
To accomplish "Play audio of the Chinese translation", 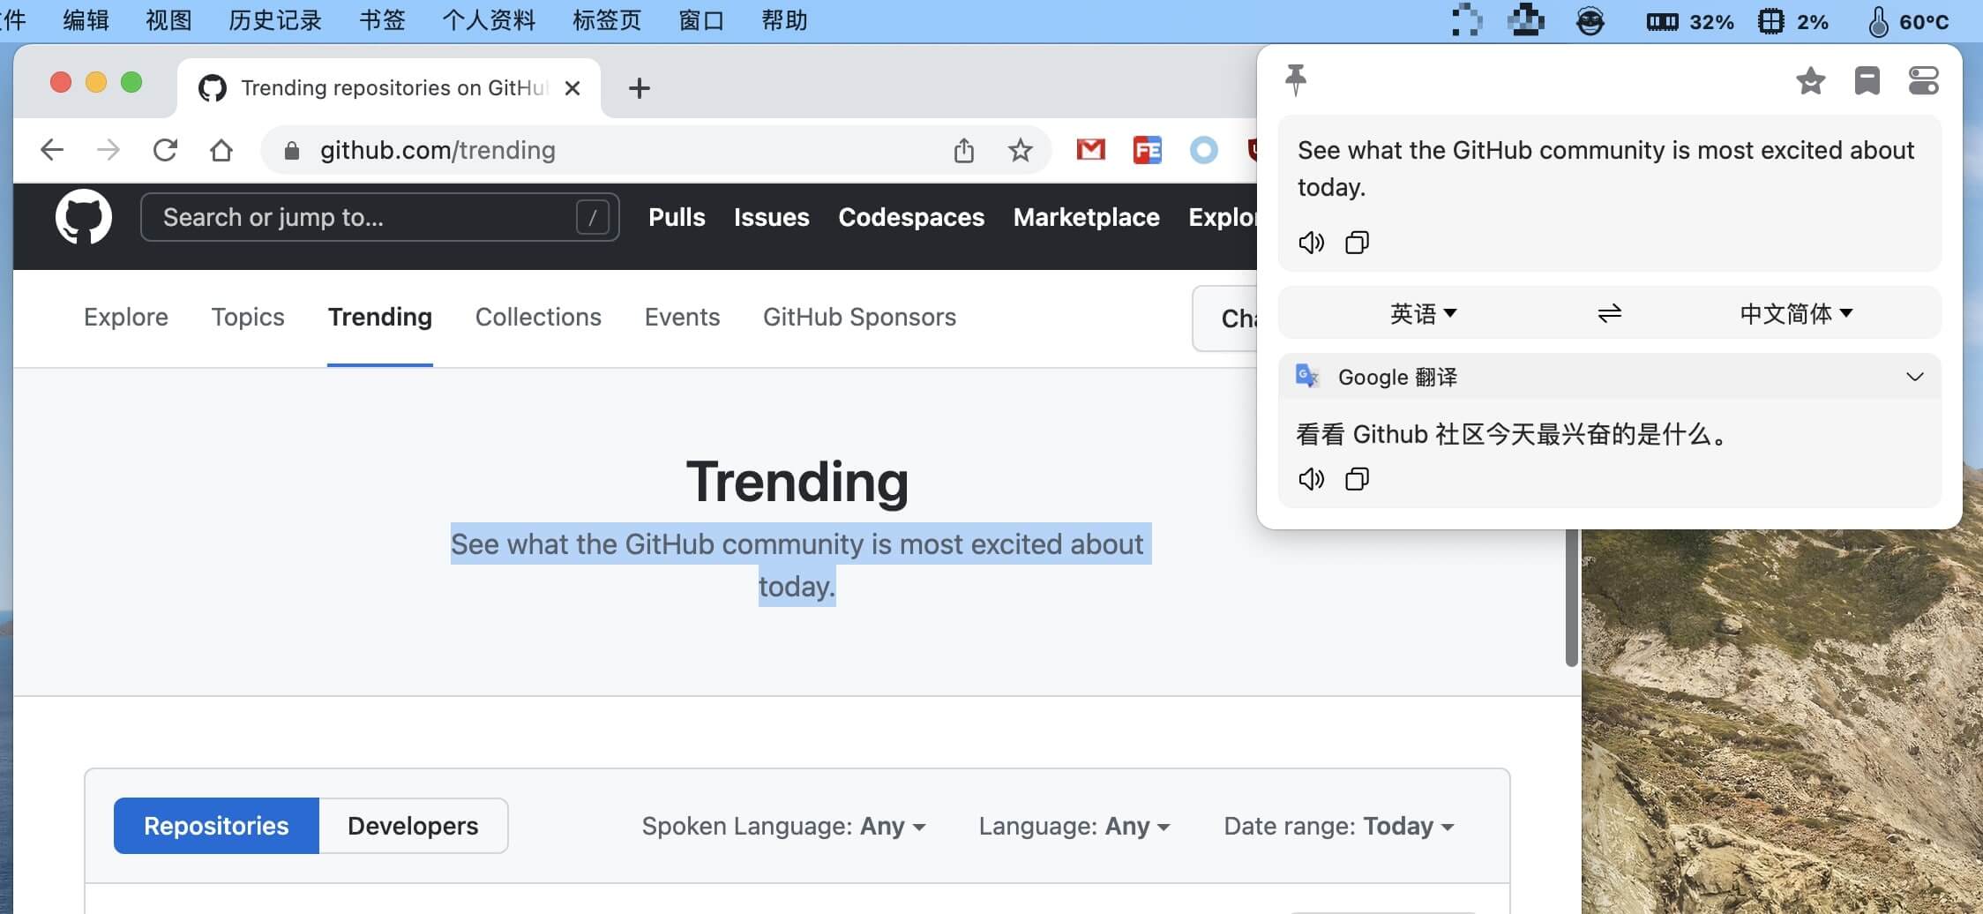I will [x=1311, y=479].
